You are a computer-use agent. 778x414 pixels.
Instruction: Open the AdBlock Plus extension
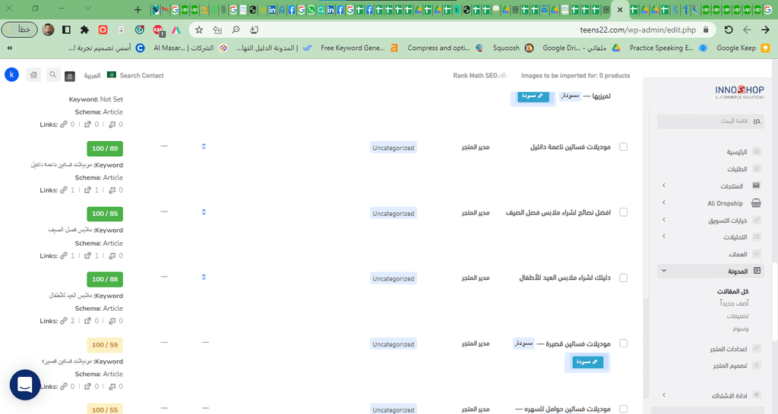pyautogui.click(x=158, y=30)
